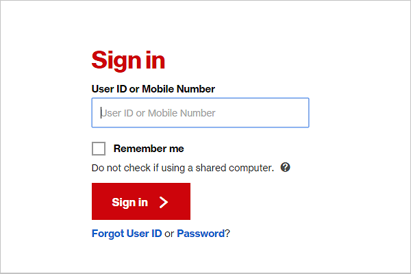Select the blue Forgot User ID text
Screen dimensions: 411x274
pyautogui.click(x=127, y=234)
